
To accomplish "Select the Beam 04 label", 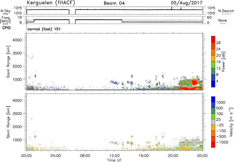I will (114, 3).
